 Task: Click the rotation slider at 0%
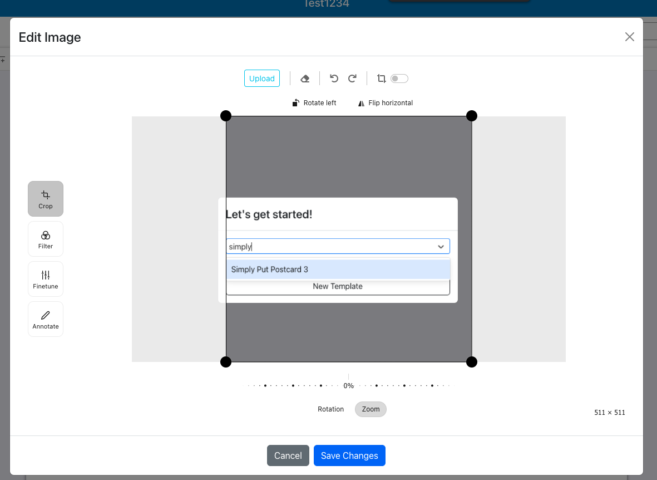[x=348, y=385]
